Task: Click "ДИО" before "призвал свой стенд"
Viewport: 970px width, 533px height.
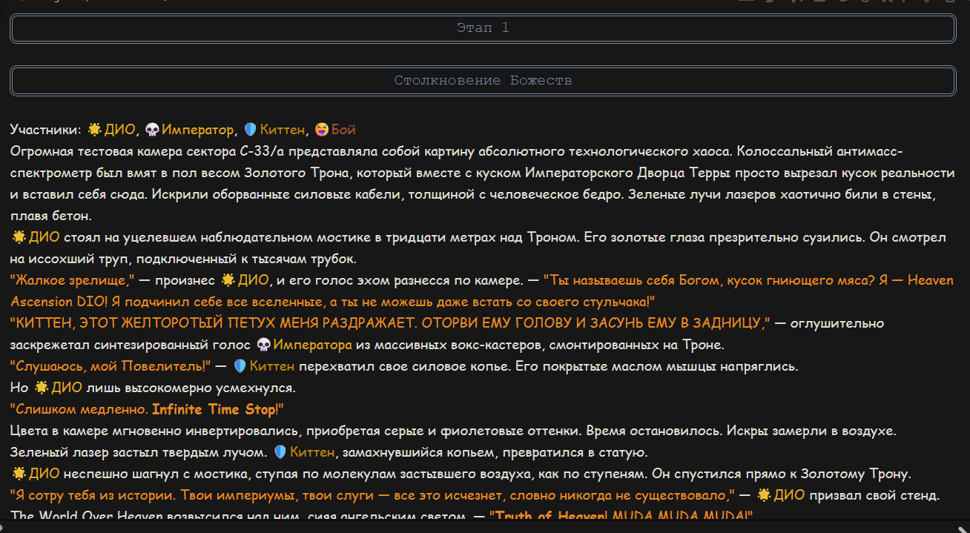Action: (x=790, y=495)
